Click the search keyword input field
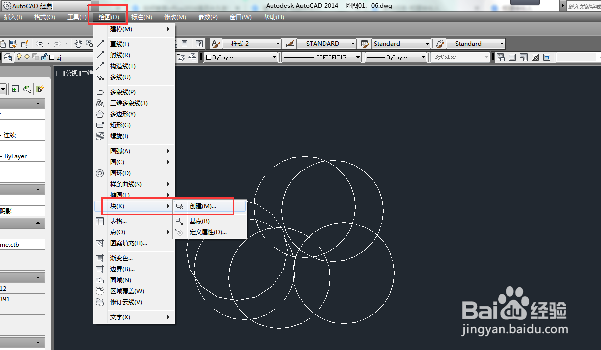The height and width of the screenshot is (350, 601). pos(584,6)
